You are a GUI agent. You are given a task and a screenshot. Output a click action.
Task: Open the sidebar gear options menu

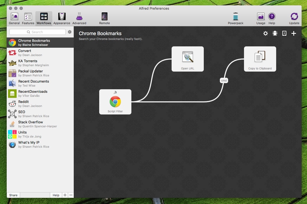(70, 32)
